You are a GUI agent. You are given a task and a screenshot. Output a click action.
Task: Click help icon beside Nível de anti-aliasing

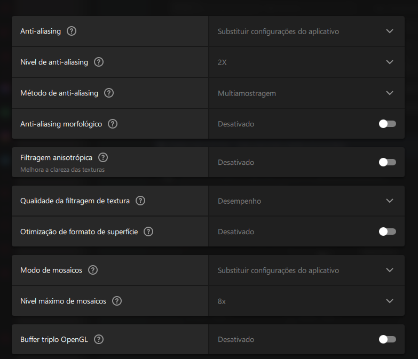coord(99,62)
